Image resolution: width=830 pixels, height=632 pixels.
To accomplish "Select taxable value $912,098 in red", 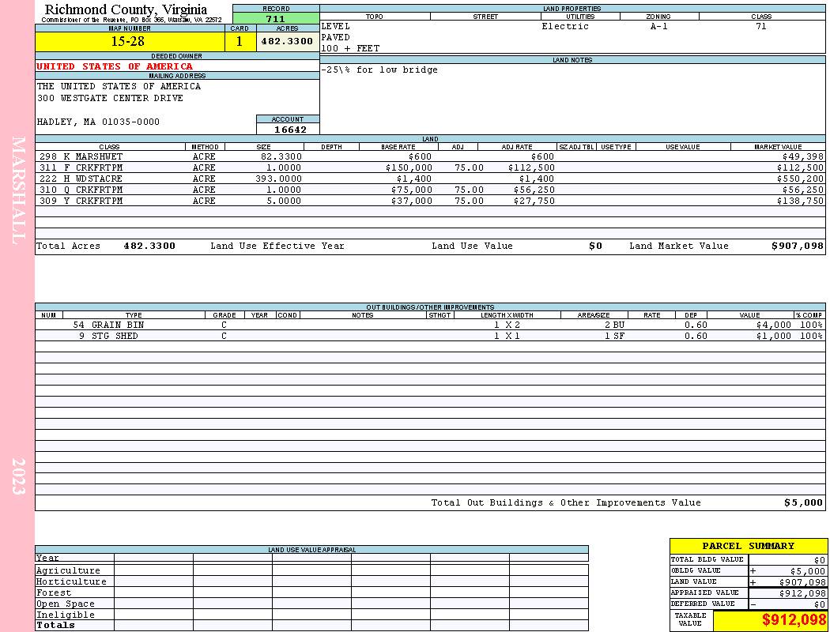I will tap(794, 620).
